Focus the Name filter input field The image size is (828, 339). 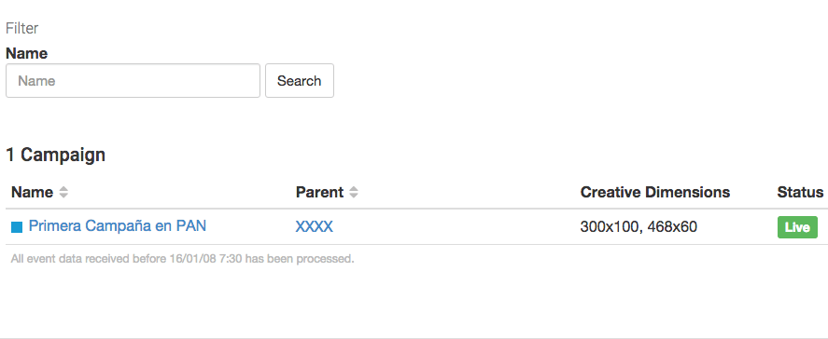click(x=133, y=81)
